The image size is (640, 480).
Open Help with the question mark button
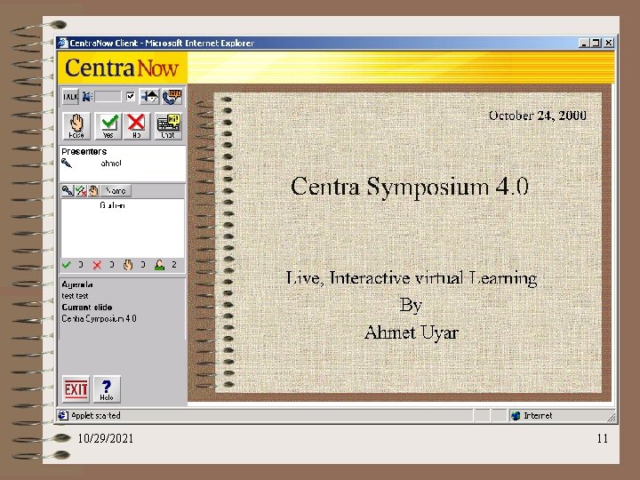(x=107, y=389)
